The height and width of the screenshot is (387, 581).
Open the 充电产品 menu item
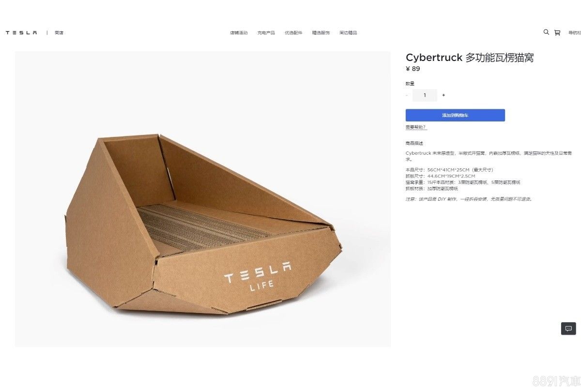pos(266,33)
